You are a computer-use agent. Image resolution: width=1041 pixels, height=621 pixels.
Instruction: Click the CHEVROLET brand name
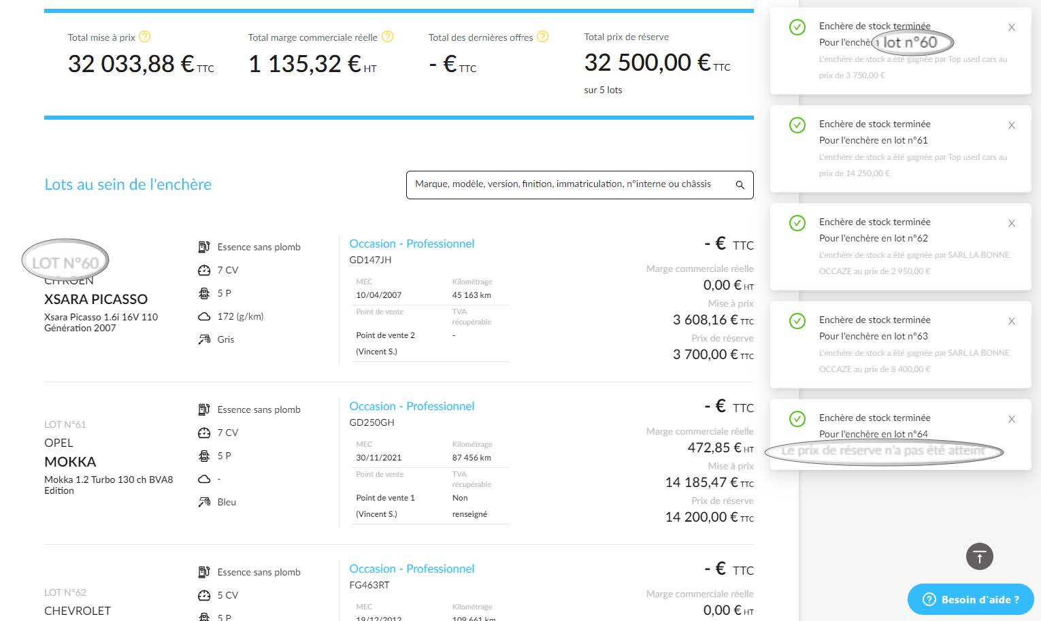pos(78,611)
